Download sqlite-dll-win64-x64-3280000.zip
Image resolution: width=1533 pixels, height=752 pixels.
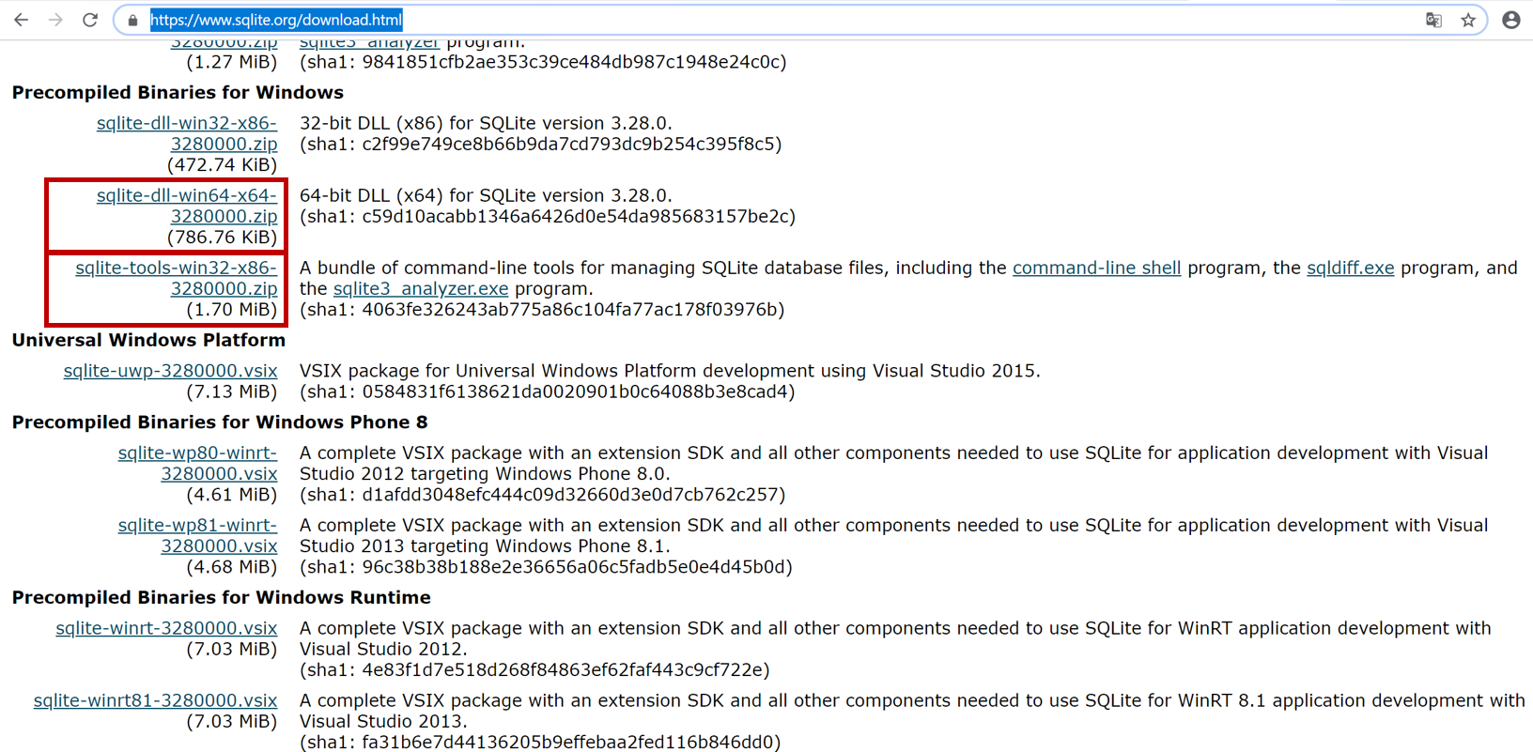[x=187, y=206]
